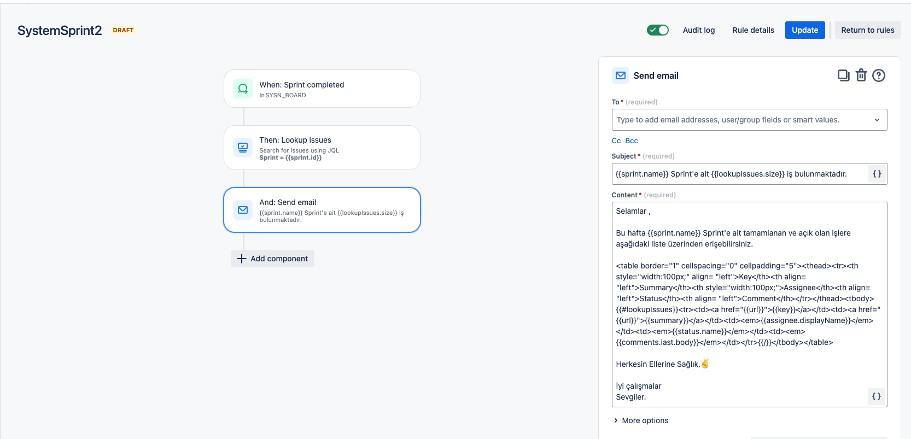Click the Lookup issues component icon
The image size is (911, 439).
tap(243, 147)
